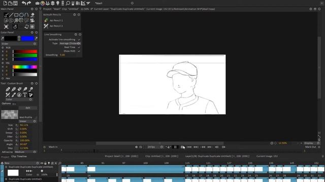Toggle the light table bulb in timeline header

click(49, 163)
